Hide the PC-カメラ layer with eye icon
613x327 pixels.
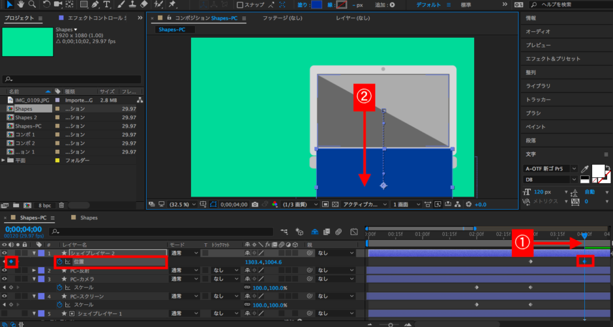5,279
